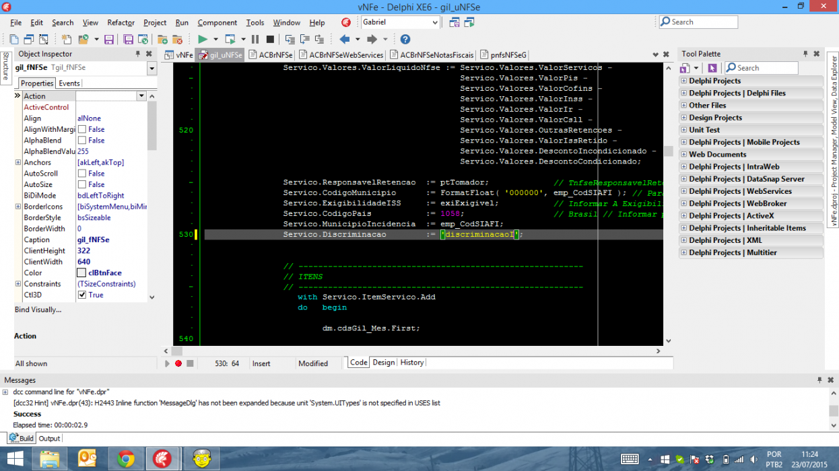This screenshot has width=839, height=471.
Task: Open the Component menu
Action: [x=217, y=22]
